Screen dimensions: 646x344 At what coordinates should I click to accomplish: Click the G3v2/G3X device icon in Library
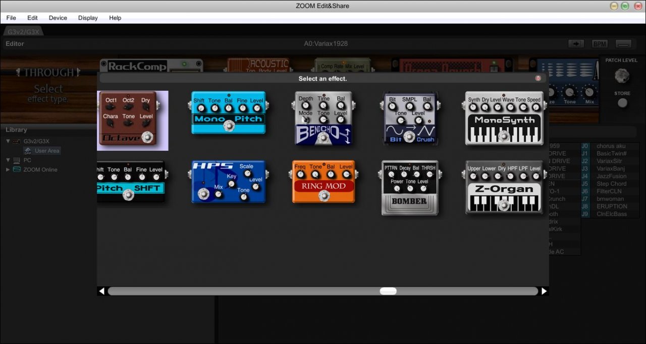point(17,141)
